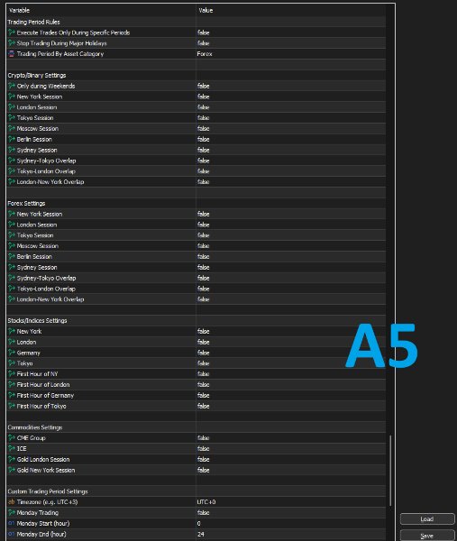The height and width of the screenshot is (541, 457).
Task: Click the icon beside First Hour of Germany
Action: [x=12, y=395]
